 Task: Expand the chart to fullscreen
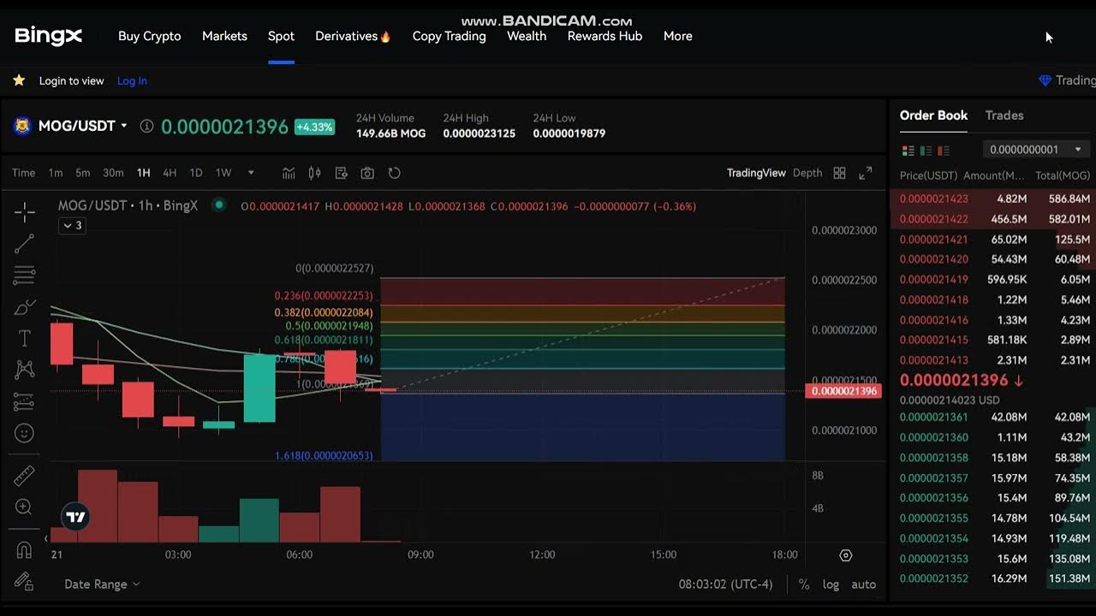tap(866, 173)
